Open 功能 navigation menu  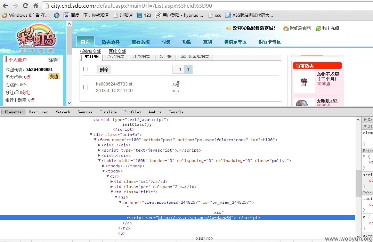pyautogui.click(x=187, y=42)
